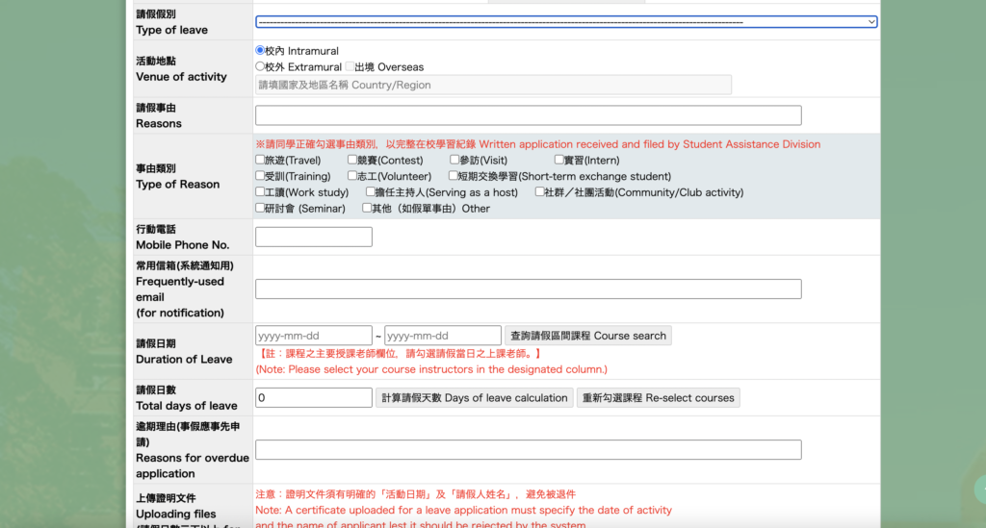
Task: Tick the Contest checkbox
Action: coord(352,160)
